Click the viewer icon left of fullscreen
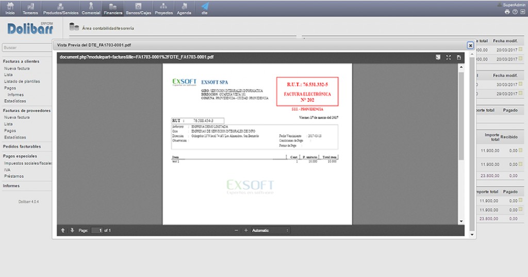 point(438,58)
